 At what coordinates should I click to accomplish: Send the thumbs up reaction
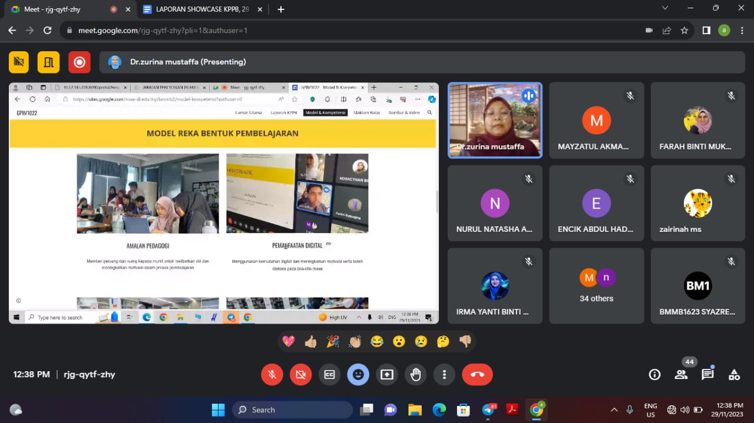tap(310, 342)
